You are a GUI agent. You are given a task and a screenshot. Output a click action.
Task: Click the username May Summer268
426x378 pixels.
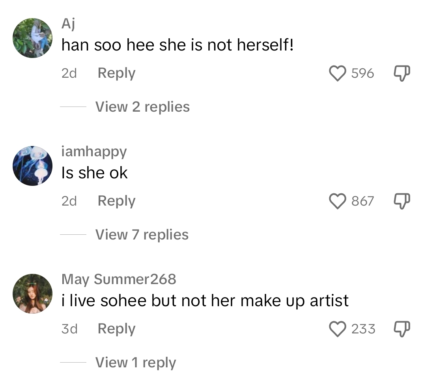point(119,279)
